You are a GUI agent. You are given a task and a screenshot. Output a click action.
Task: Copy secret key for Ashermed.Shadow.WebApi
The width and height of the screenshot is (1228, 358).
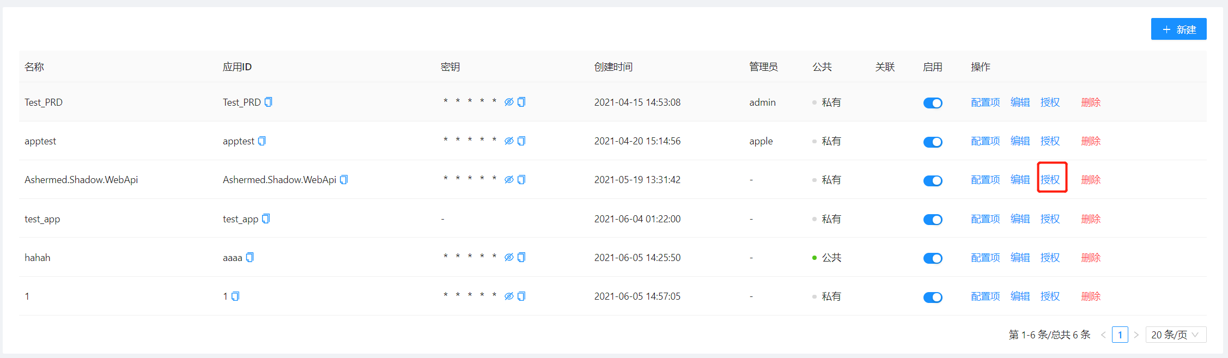(521, 179)
